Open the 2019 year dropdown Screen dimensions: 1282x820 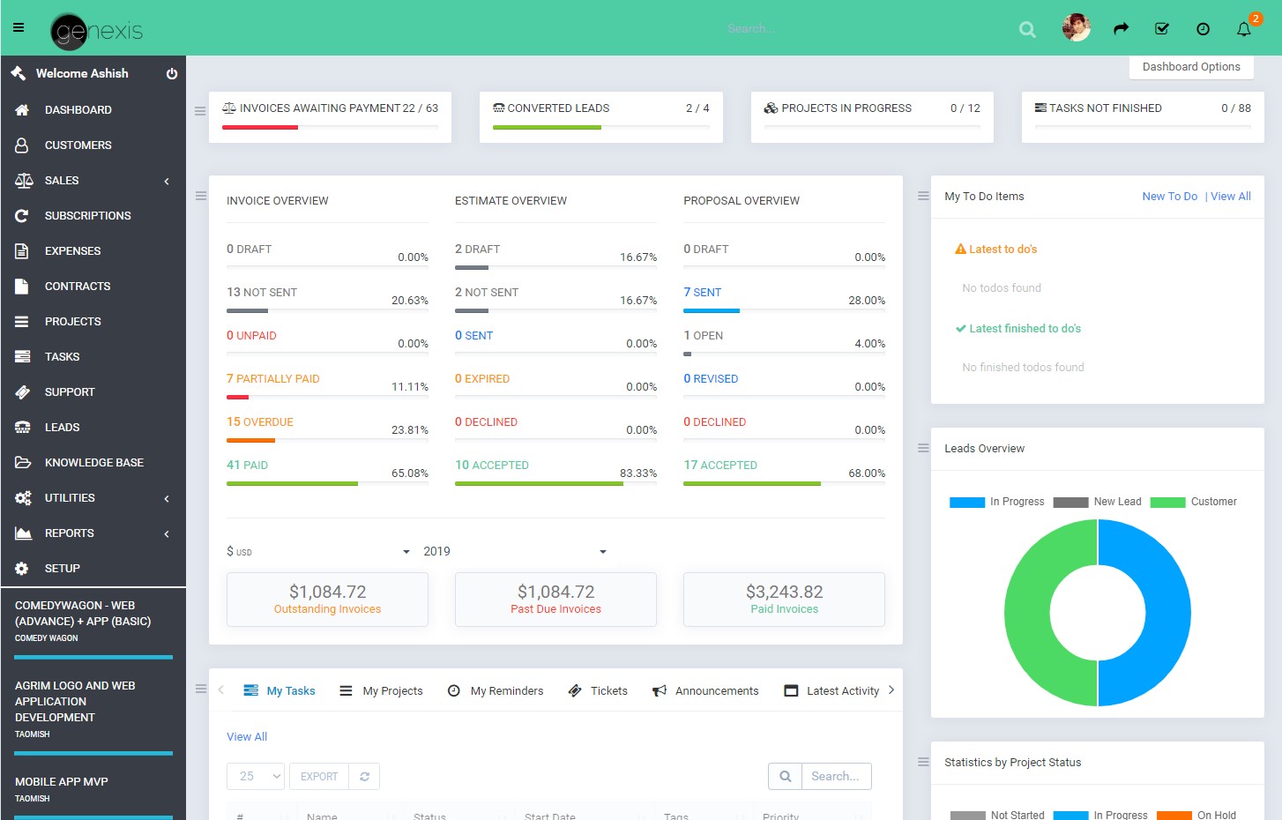point(515,552)
